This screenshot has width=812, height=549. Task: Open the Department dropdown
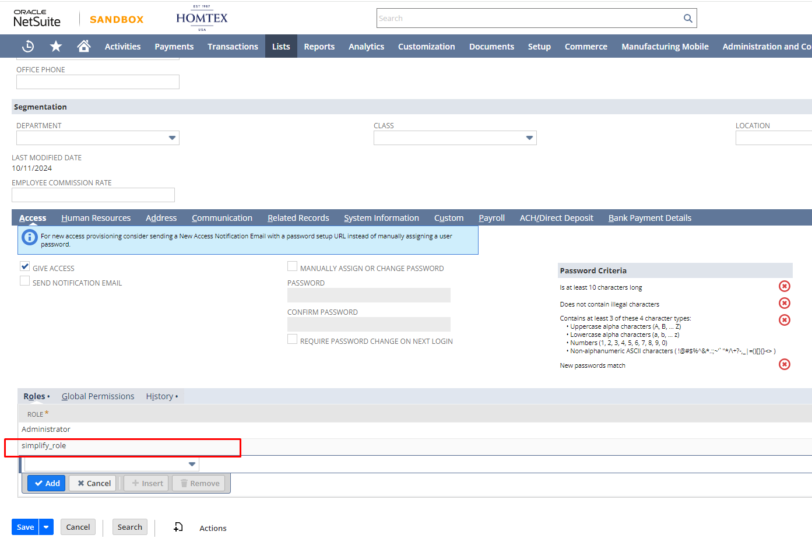point(172,138)
